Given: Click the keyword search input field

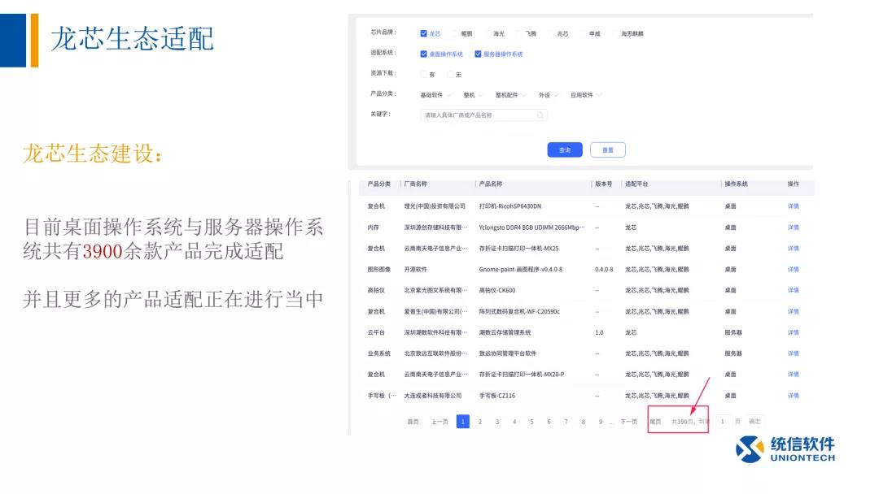Looking at the screenshot, I should pos(480,115).
